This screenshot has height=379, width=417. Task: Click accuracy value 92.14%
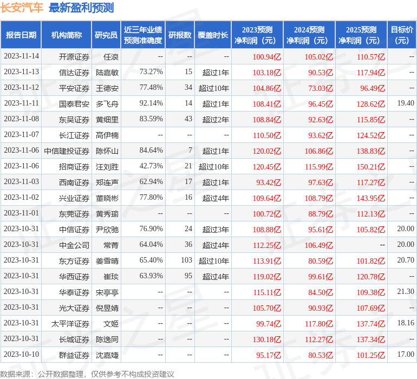[151, 103]
